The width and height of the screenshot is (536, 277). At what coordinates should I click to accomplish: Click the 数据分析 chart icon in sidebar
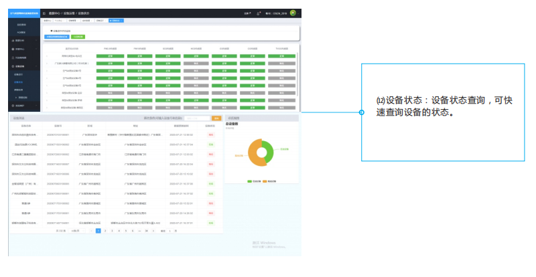(x=13, y=41)
